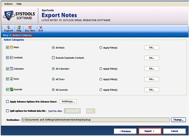The image size is (189, 136).
Task: Click the Export button
Action: (150, 131)
